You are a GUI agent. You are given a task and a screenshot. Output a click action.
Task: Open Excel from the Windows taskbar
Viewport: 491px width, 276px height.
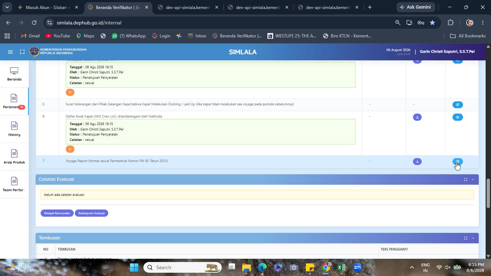tap(341, 267)
